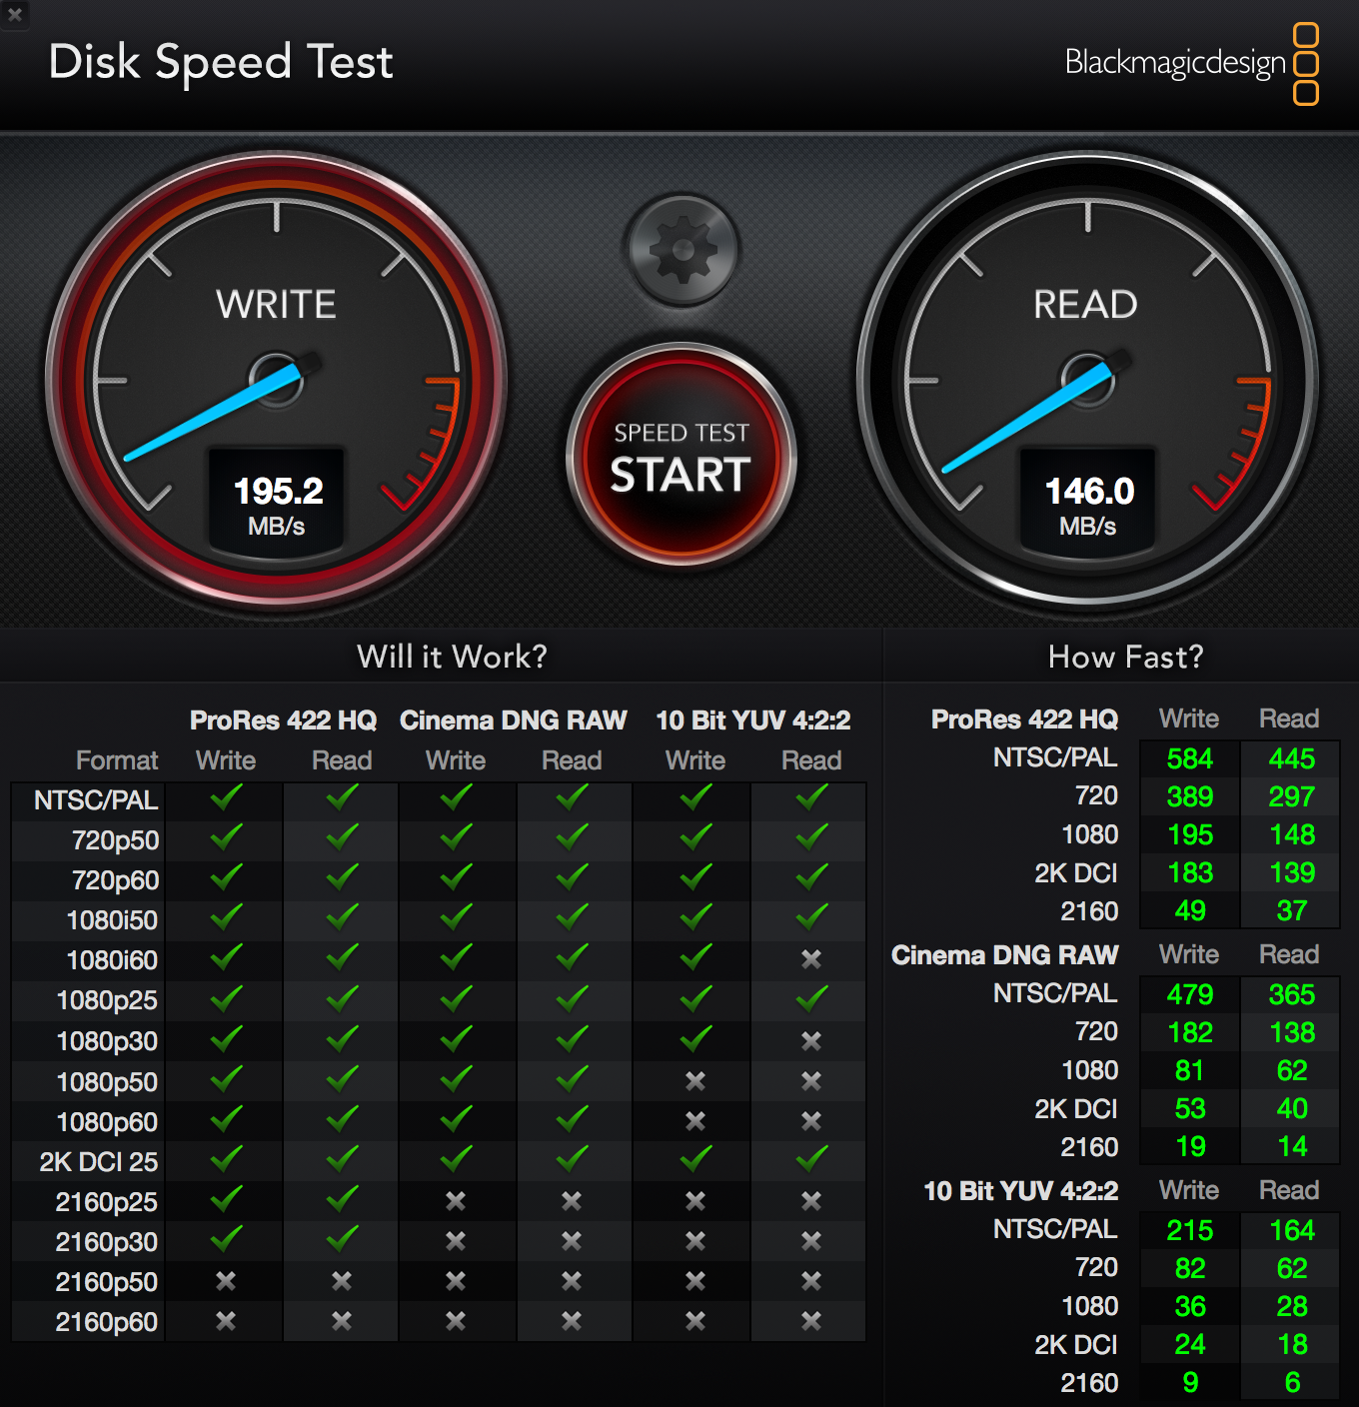Click 2K DCI 25 10 Bit YUV Read checkmark
The height and width of the screenshot is (1407, 1359).
tap(811, 1160)
